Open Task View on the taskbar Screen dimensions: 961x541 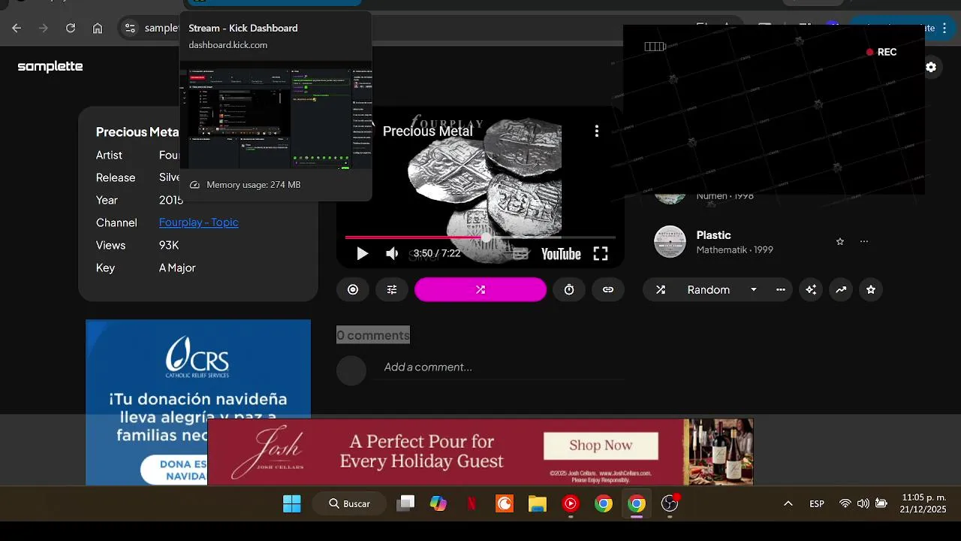(x=405, y=503)
